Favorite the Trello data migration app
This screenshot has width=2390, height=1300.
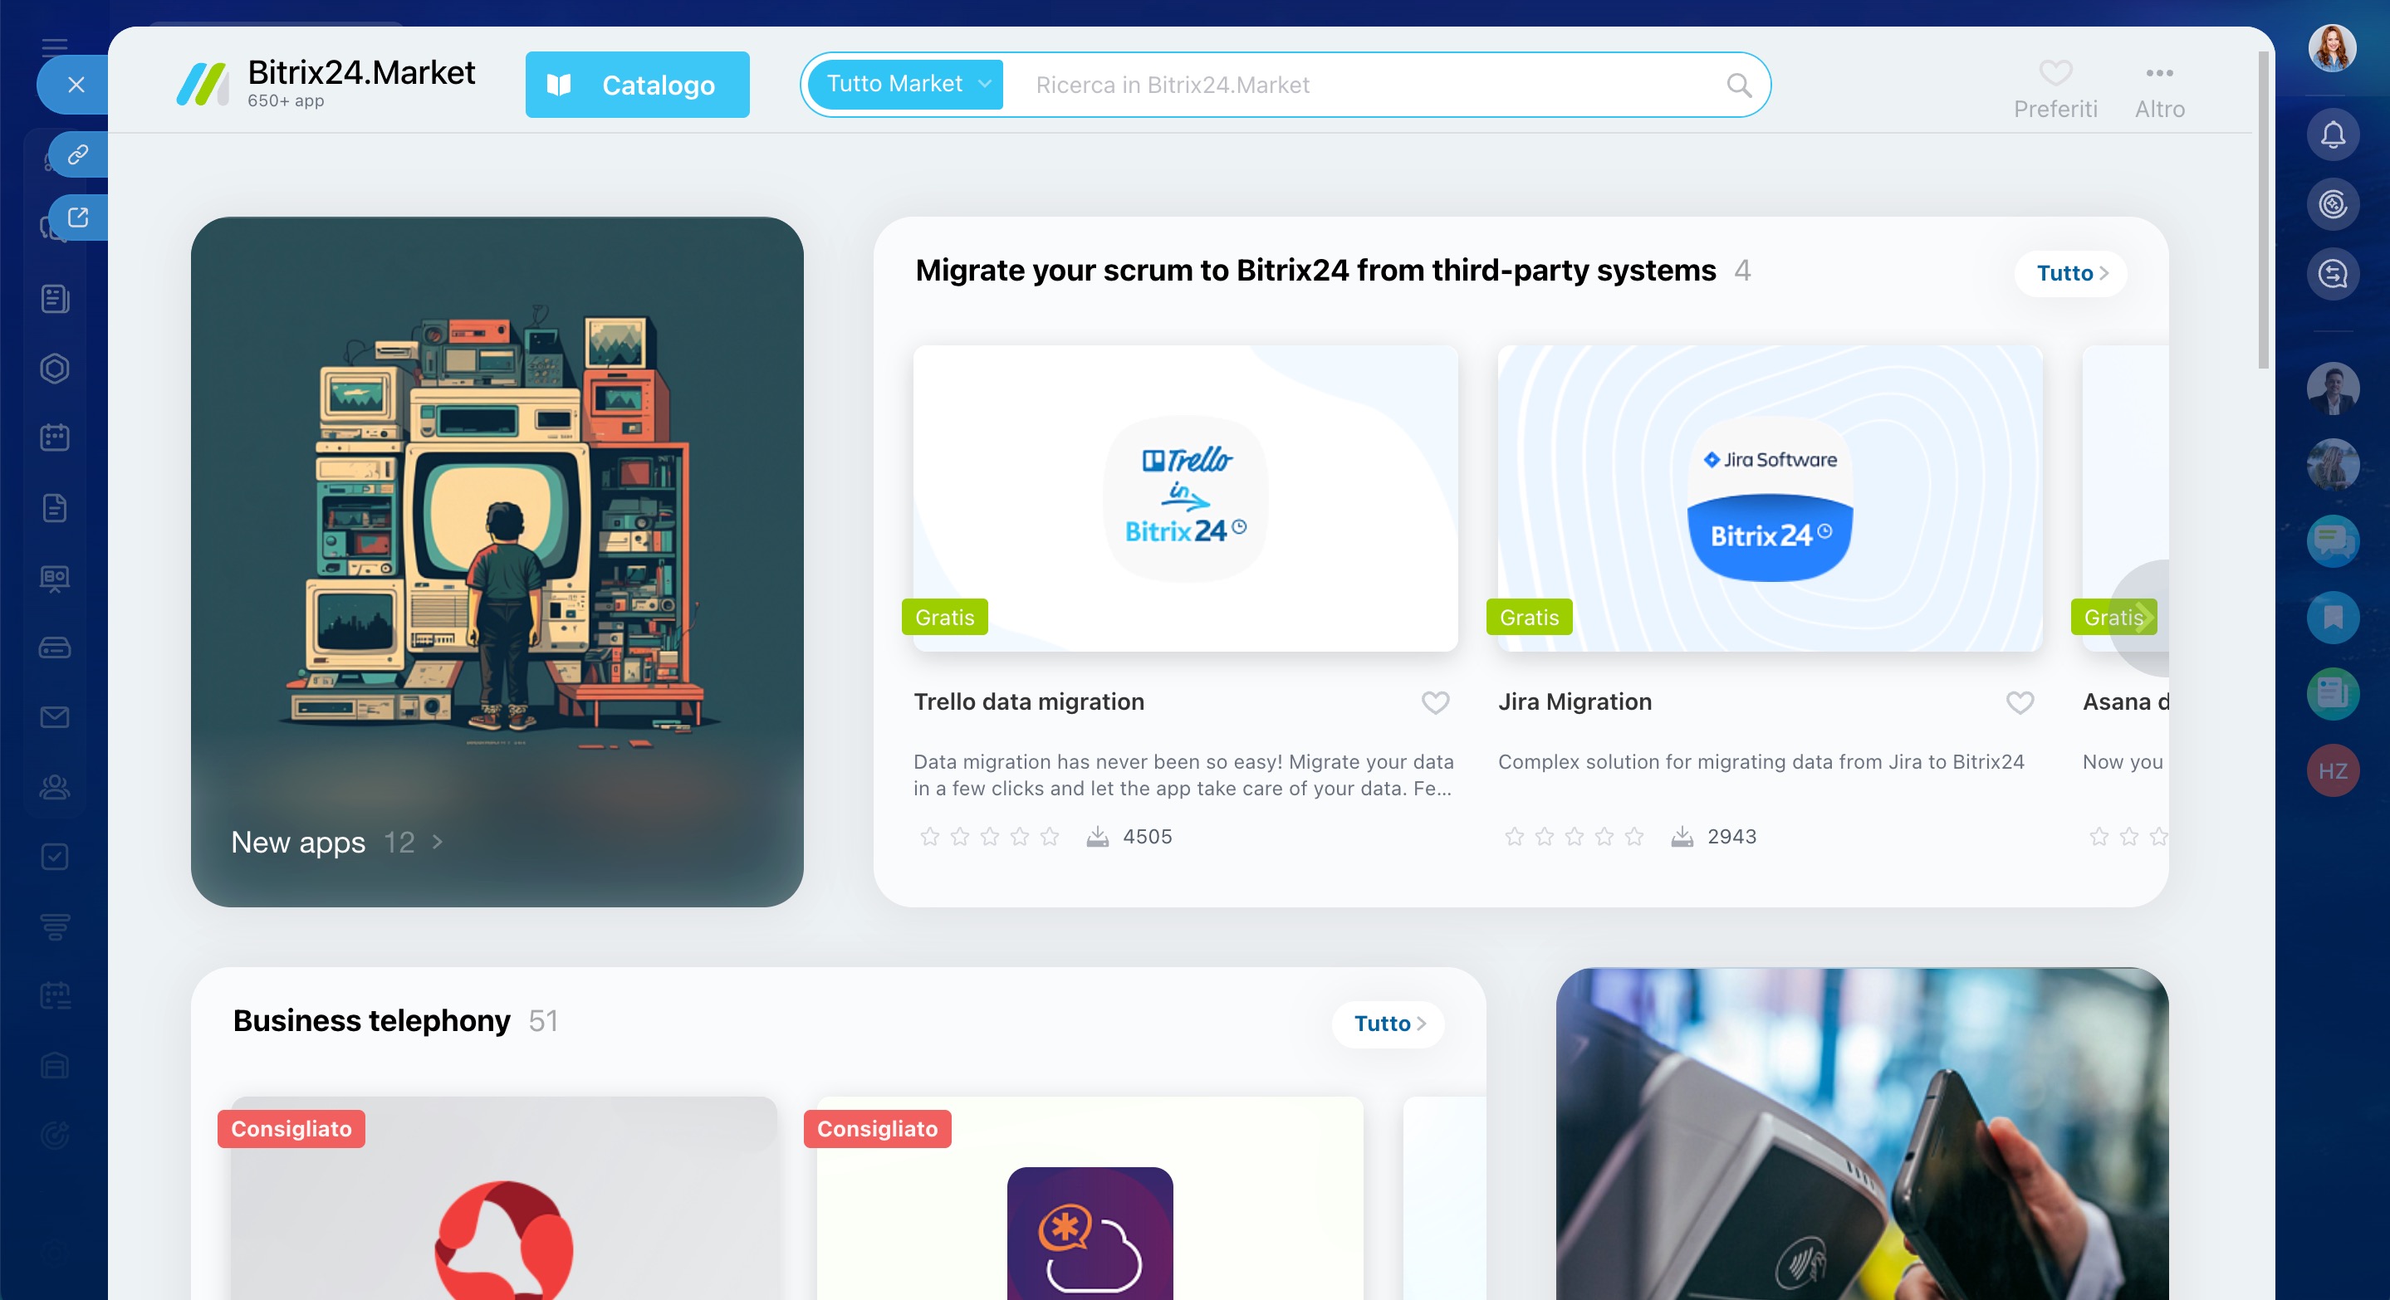pos(1435,703)
